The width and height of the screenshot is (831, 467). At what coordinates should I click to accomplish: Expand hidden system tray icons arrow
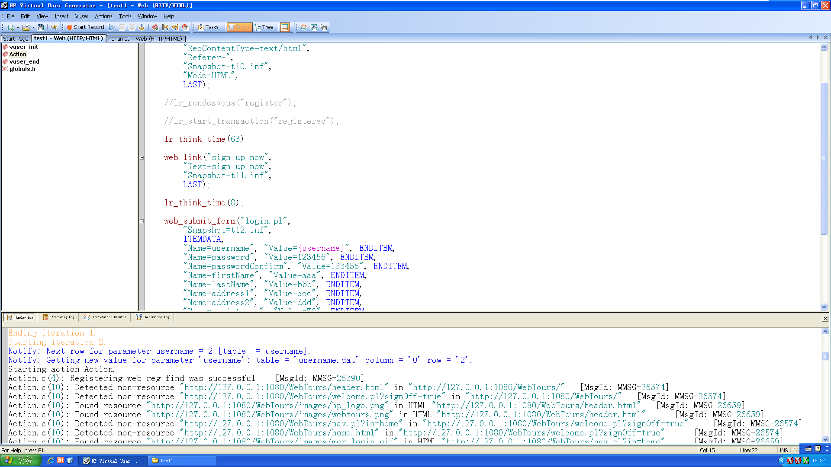(782, 461)
